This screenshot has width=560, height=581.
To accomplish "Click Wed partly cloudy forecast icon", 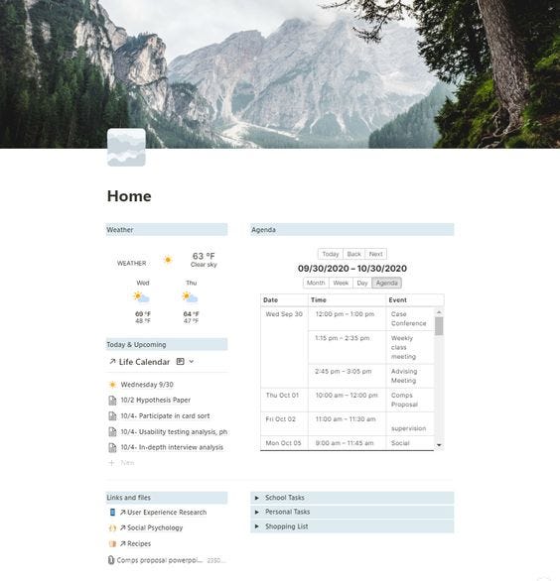I will (141, 297).
